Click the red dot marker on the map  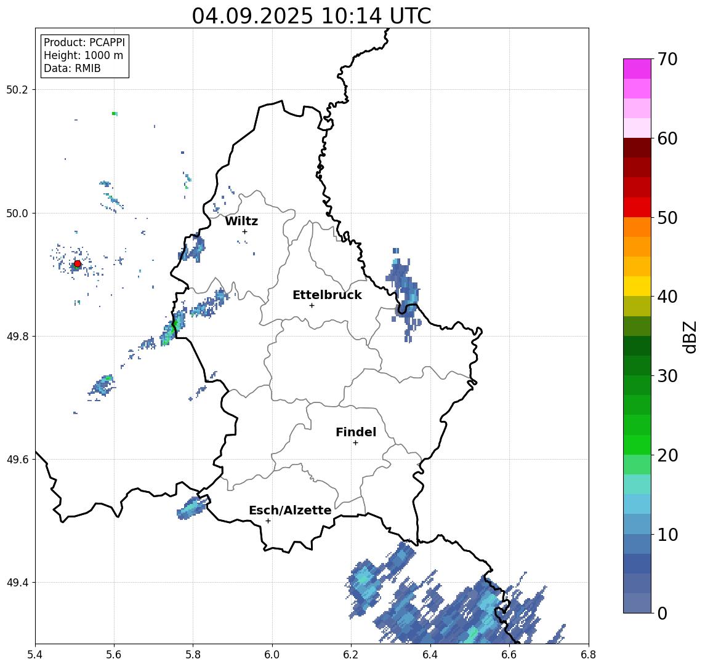point(78,264)
